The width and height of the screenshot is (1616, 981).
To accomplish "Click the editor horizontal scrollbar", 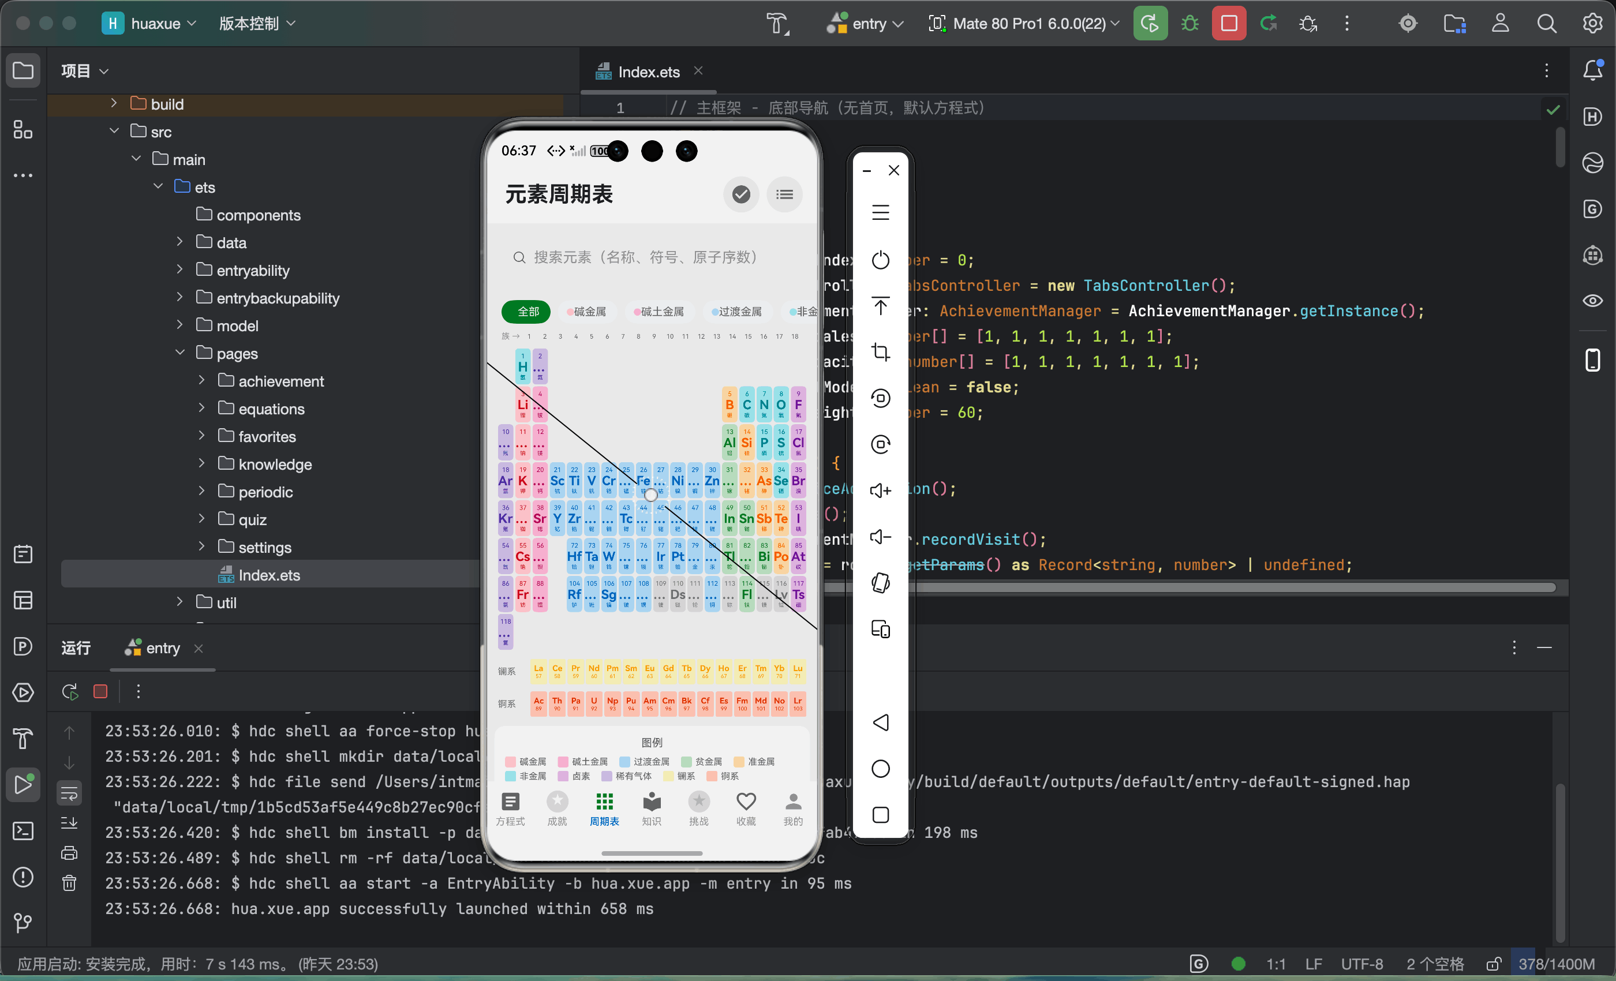I will 1190,587.
